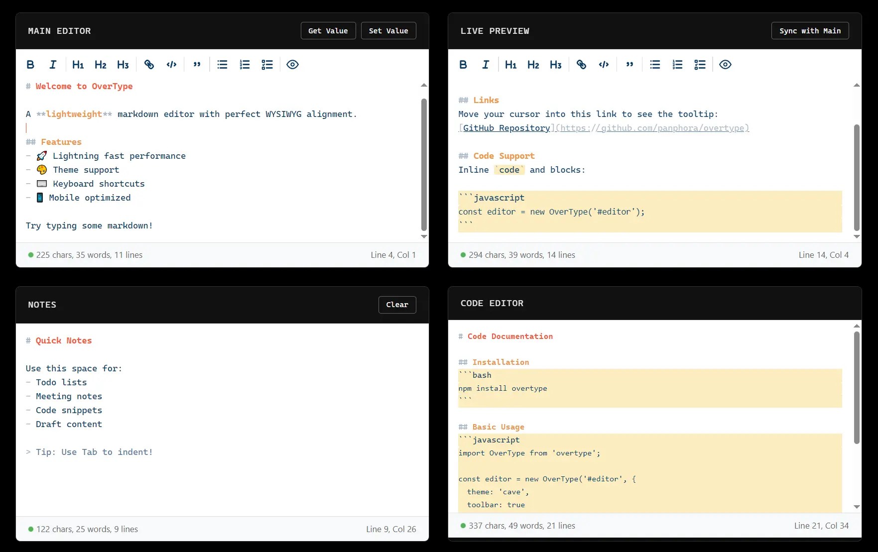The width and height of the screenshot is (878, 552).
Task: Create task list in Main Editor
Action: point(267,64)
